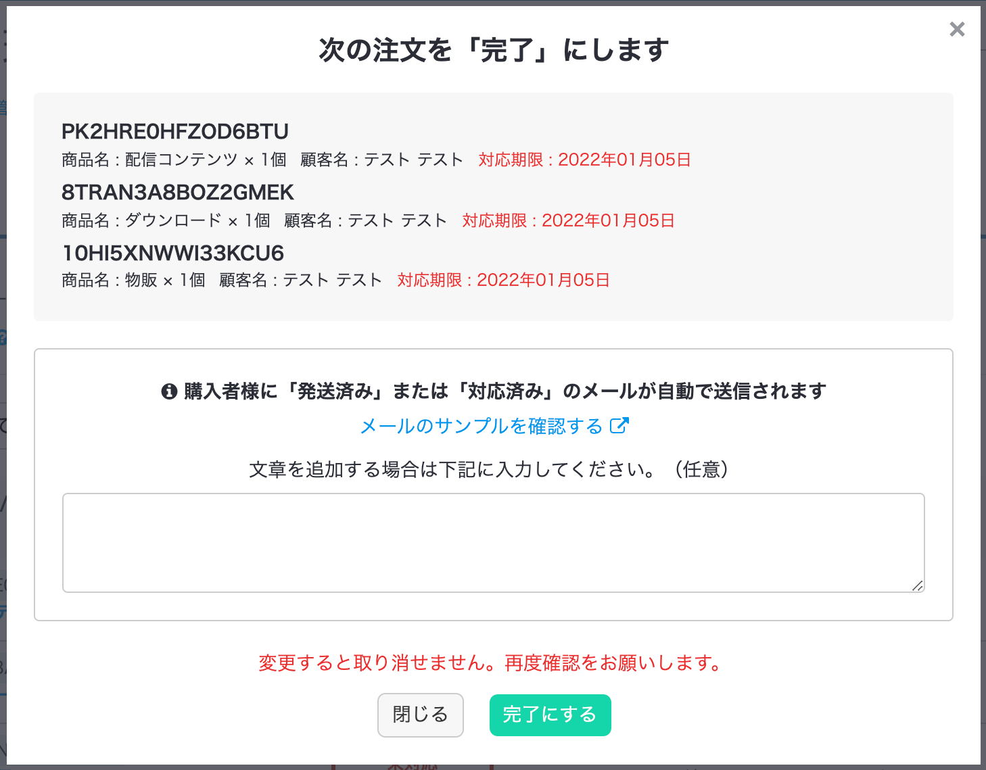Click the 配信コンテンツ product name text

click(181, 160)
